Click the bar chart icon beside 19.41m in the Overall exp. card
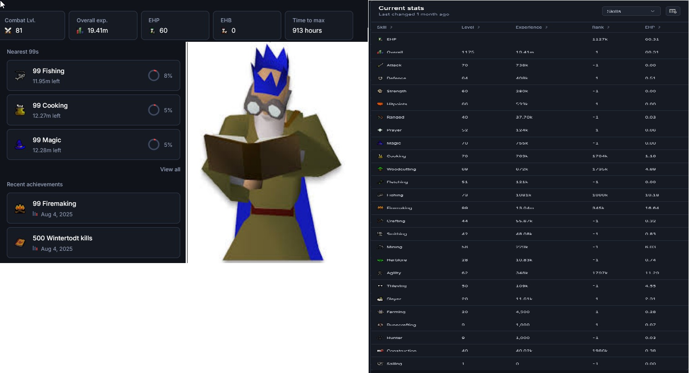This screenshot has width=689, height=373. 80,31
